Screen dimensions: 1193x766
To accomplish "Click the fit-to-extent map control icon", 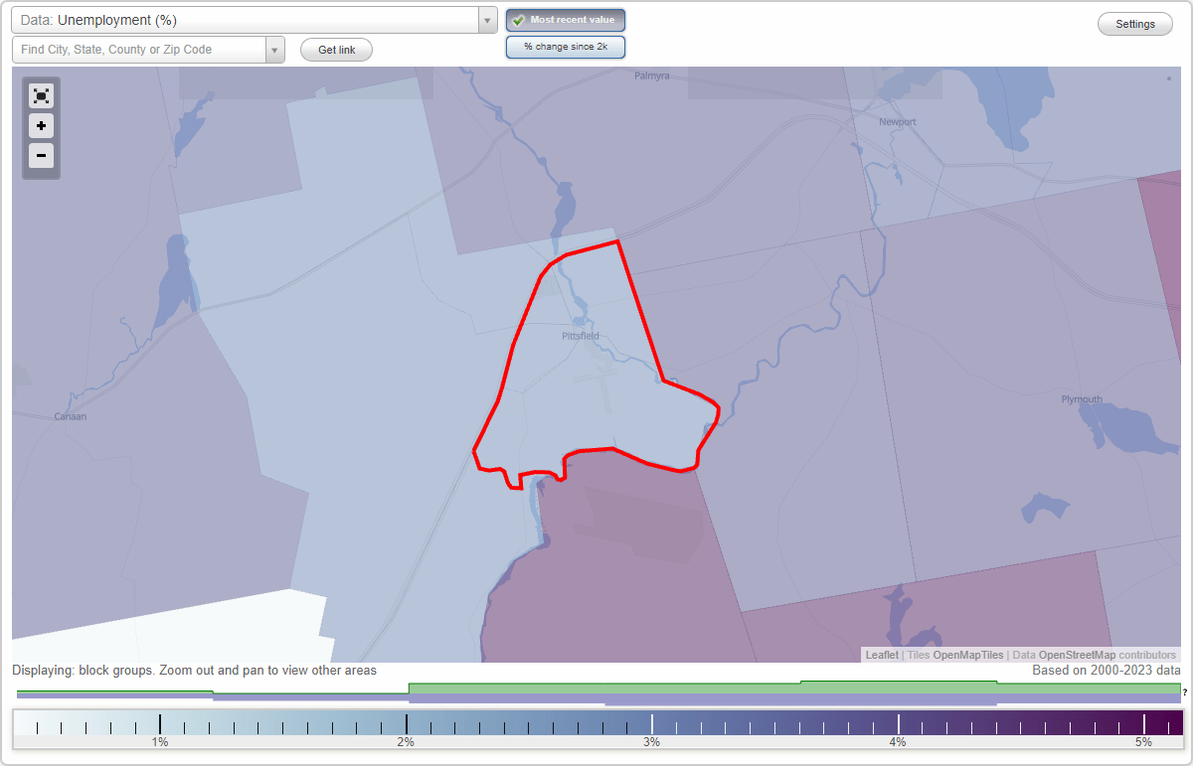I will click(41, 95).
